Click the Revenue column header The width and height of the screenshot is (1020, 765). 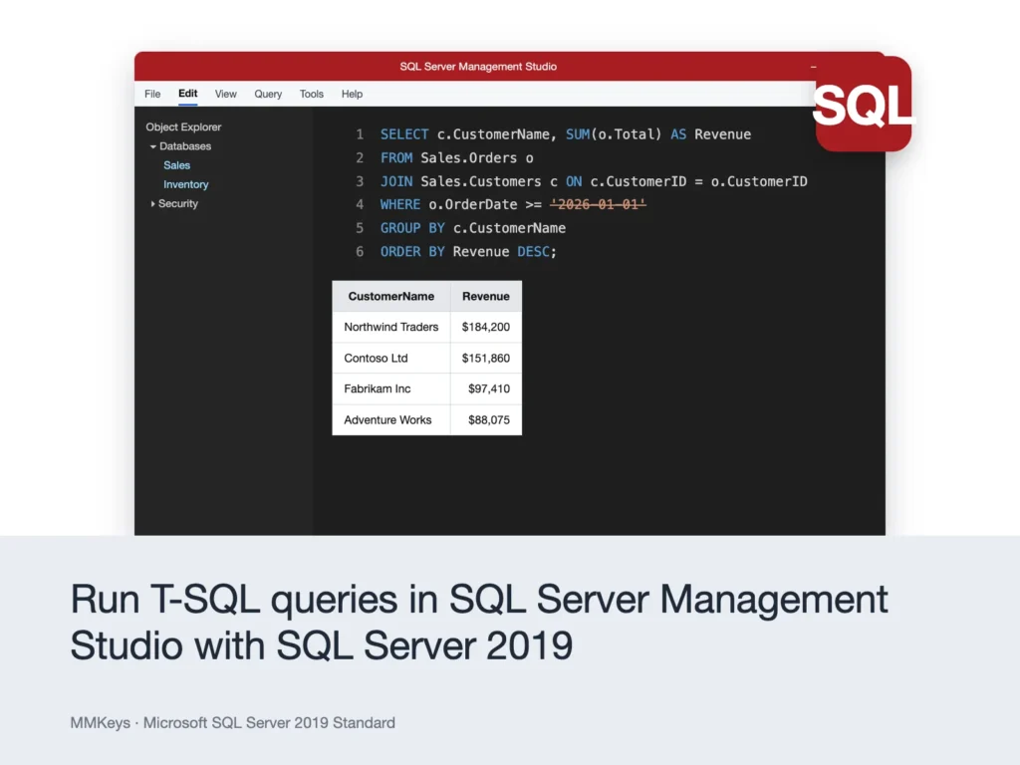click(x=486, y=296)
